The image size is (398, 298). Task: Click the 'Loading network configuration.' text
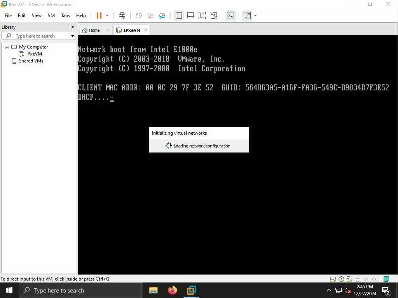tap(202, 146)
